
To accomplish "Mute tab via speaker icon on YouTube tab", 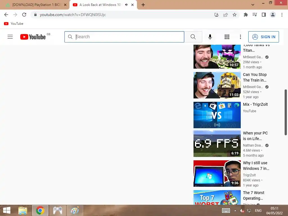I will tap(126, 5).
